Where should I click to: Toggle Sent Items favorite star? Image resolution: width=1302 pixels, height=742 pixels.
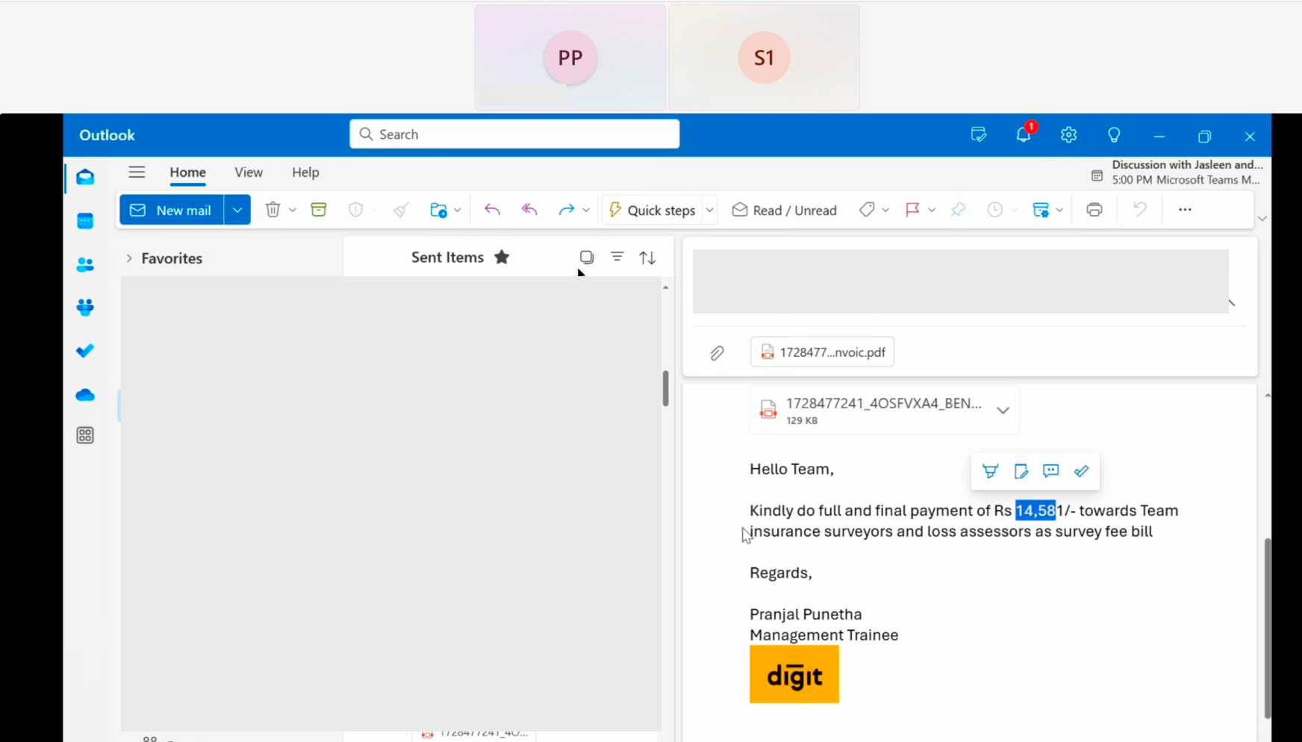click(502, 258)
